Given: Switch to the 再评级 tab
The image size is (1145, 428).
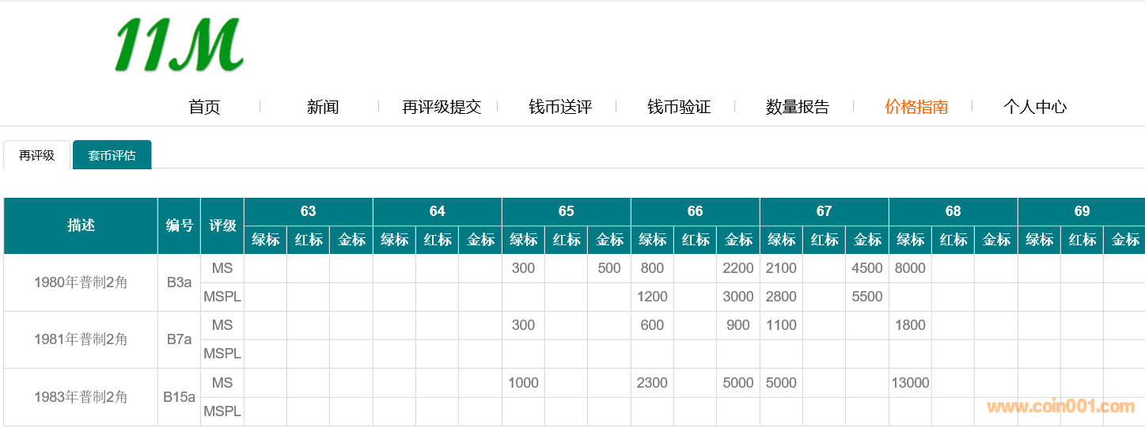Looking at the screenshot, I should point(37,155).
